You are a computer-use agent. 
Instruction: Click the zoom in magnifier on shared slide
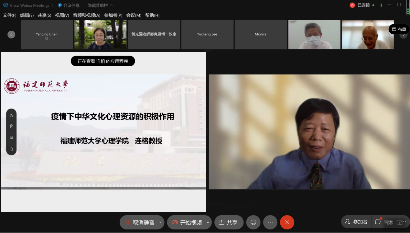(x=11, y=138)
